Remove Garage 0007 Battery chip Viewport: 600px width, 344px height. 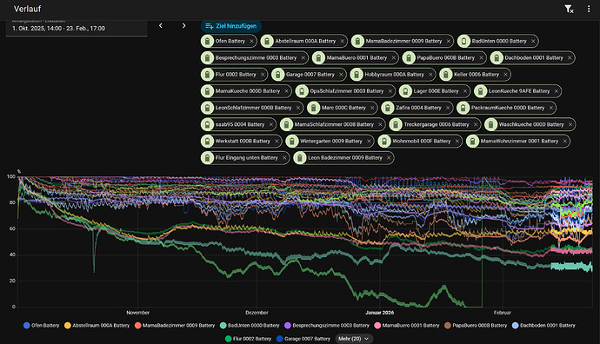341,75
